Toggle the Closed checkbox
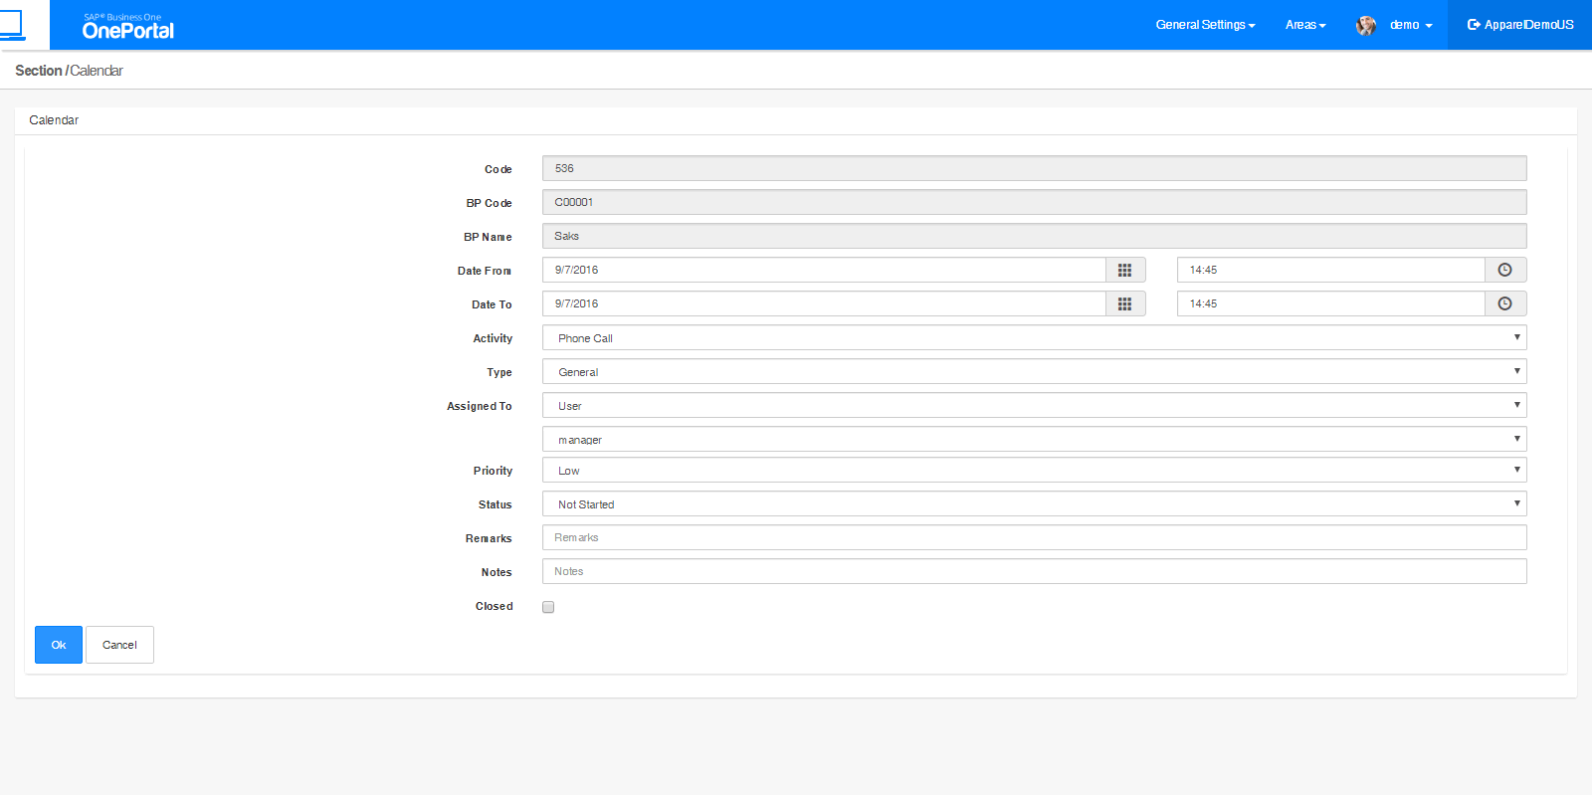Image resolution: width=1592 pixels, height=795 pixels. pyautogui.click(x=548, y=607)
